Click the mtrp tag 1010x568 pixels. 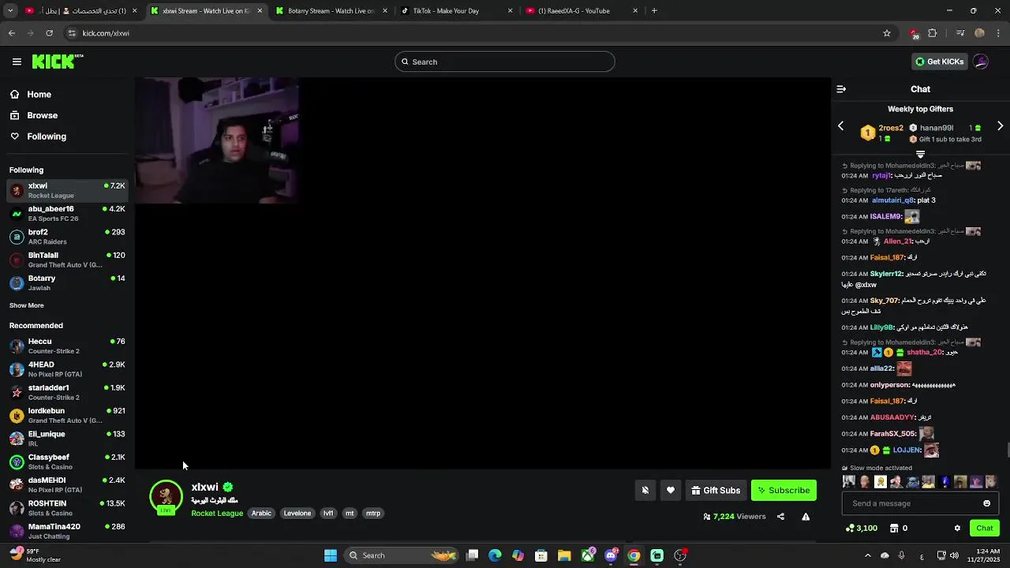[x=373, y=513]
